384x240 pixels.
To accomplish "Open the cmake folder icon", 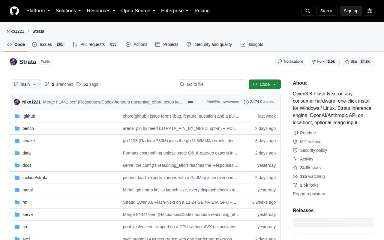I will pyautogui.click(x=17, y=141).
